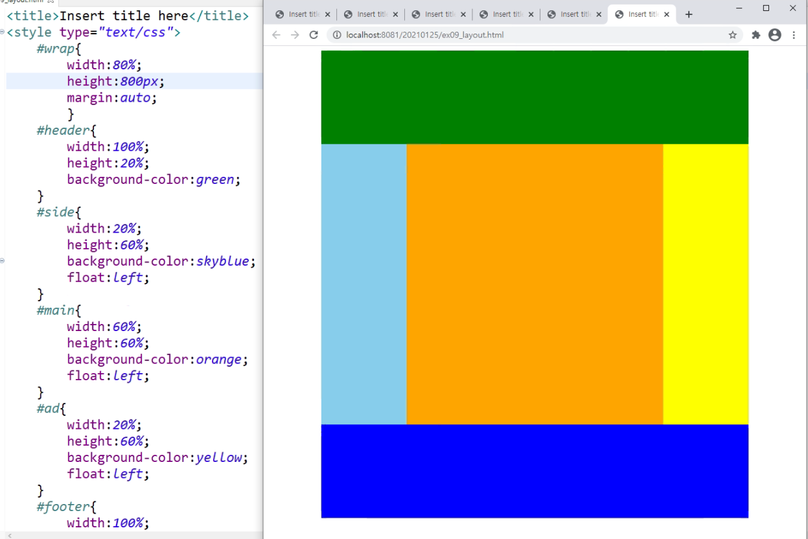The image size is (808, 539).
Task: Click the #footer{ selector line
Action: click(x=66, y=507)
